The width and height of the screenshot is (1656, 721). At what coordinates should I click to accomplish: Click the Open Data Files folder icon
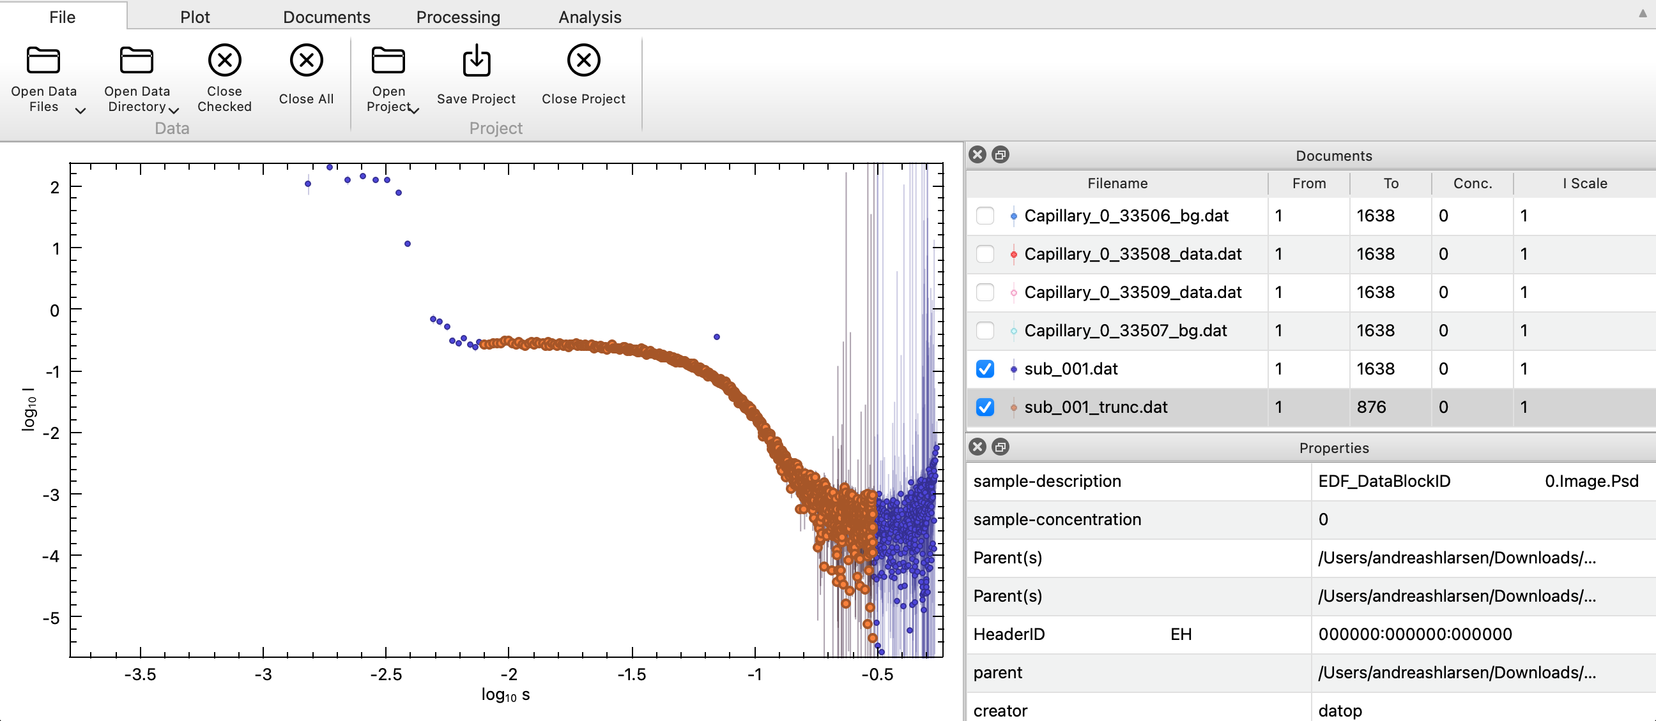pyautogui.click(x=43, y=61)
